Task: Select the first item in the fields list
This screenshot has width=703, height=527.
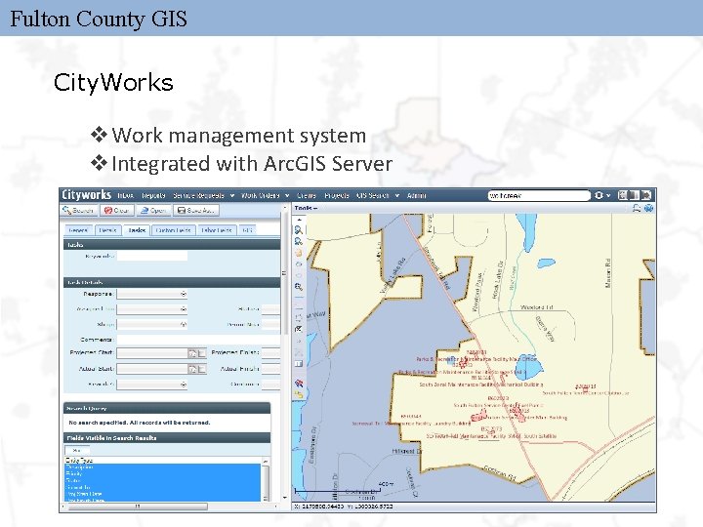Action: point(163,461)
